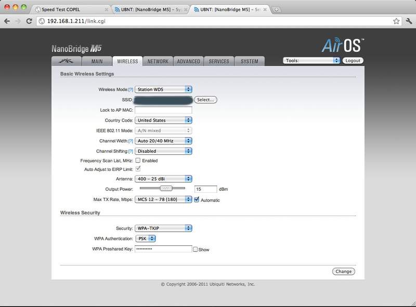
Task: Bookmark page with the star icon
Action: [x=396, y=21]
